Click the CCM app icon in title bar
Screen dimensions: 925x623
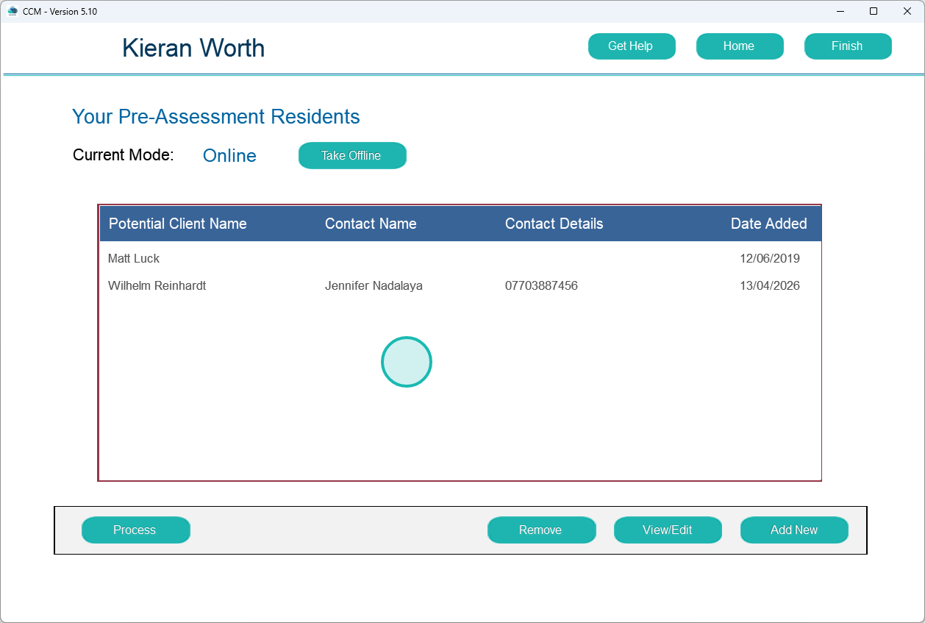click(12, 11)
